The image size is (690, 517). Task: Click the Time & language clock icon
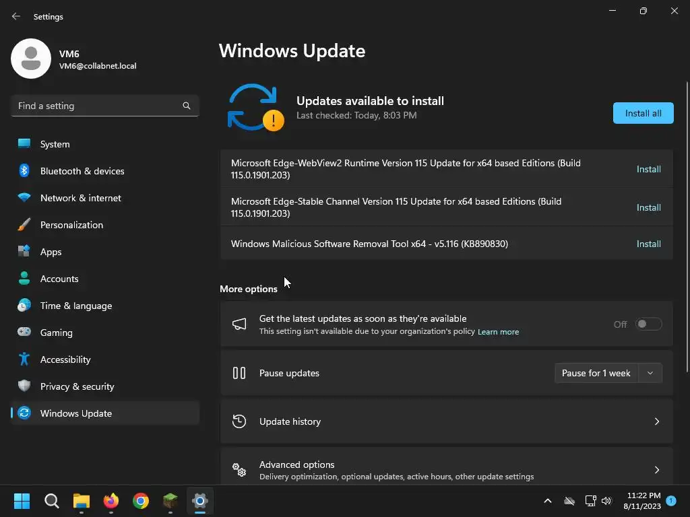click(x=24, y=305)
